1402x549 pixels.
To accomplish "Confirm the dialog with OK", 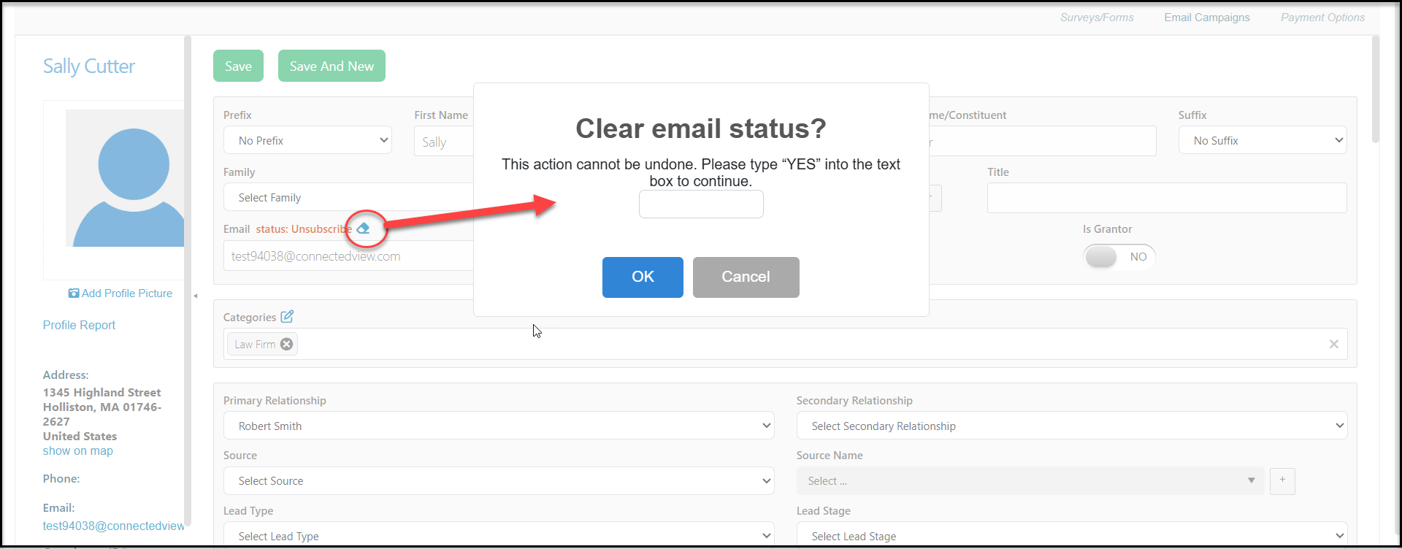I will (x=643, y=277).
